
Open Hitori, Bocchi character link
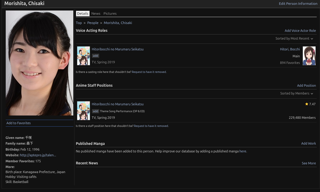[x=290, y=49]
